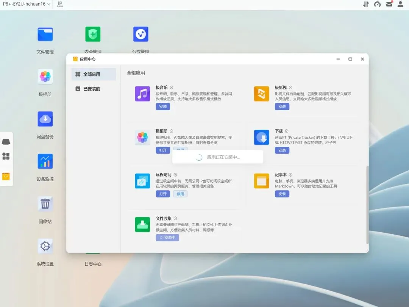Open the messages icon with red dot
This screenshot has height=307, width=409.
pyautogui.click(x=389, y=4)
